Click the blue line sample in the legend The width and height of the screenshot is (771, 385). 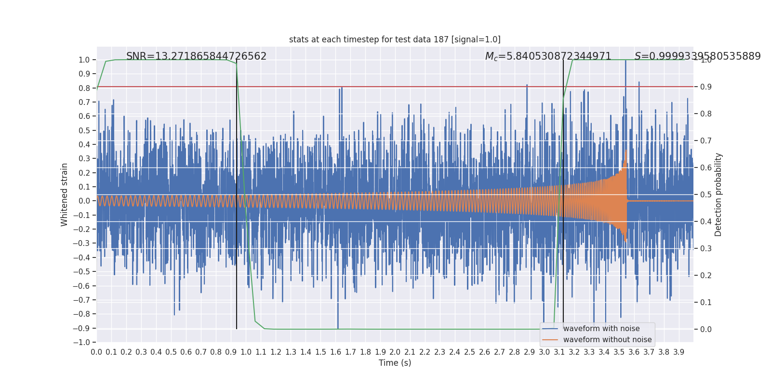click(550, 329)
